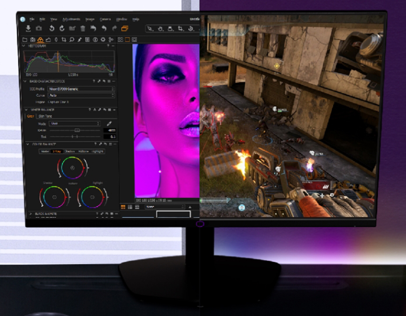Open the magnifier Details tool tab
The image size is (406, 316).
(x=71, y=40)
